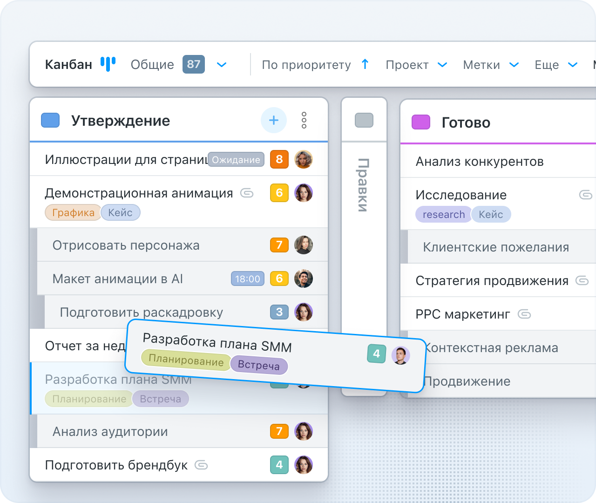The height and width of the screenshot is (503, 596).
Task: Click attachment icon on Демонстрационная анимация
Action: [247, 193]
